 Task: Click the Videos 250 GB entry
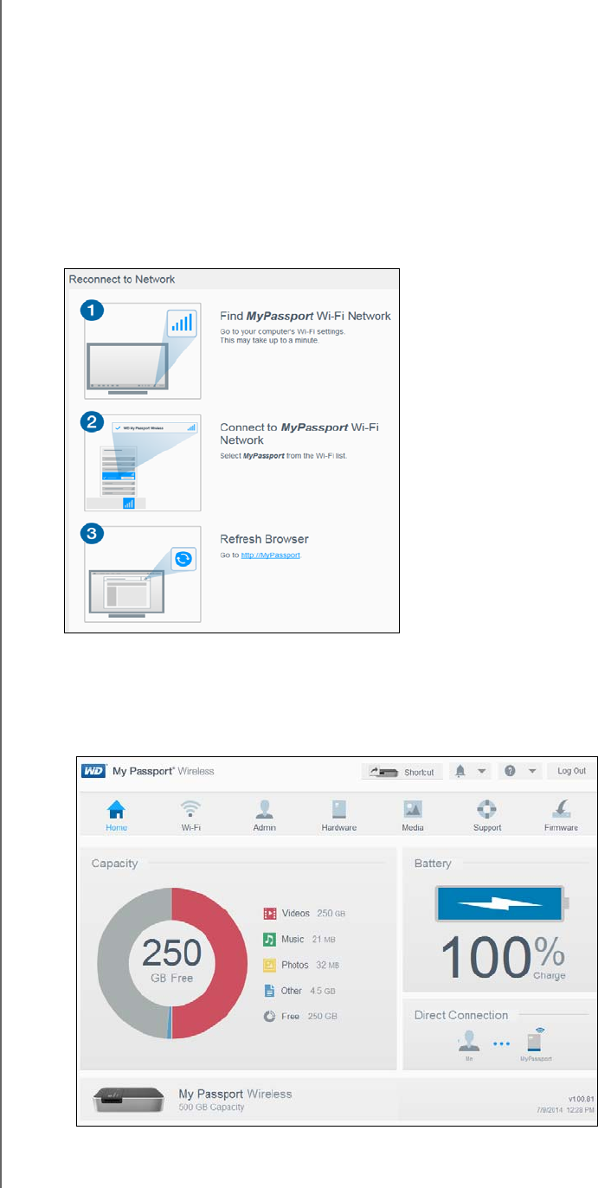[x=305, y=913]
